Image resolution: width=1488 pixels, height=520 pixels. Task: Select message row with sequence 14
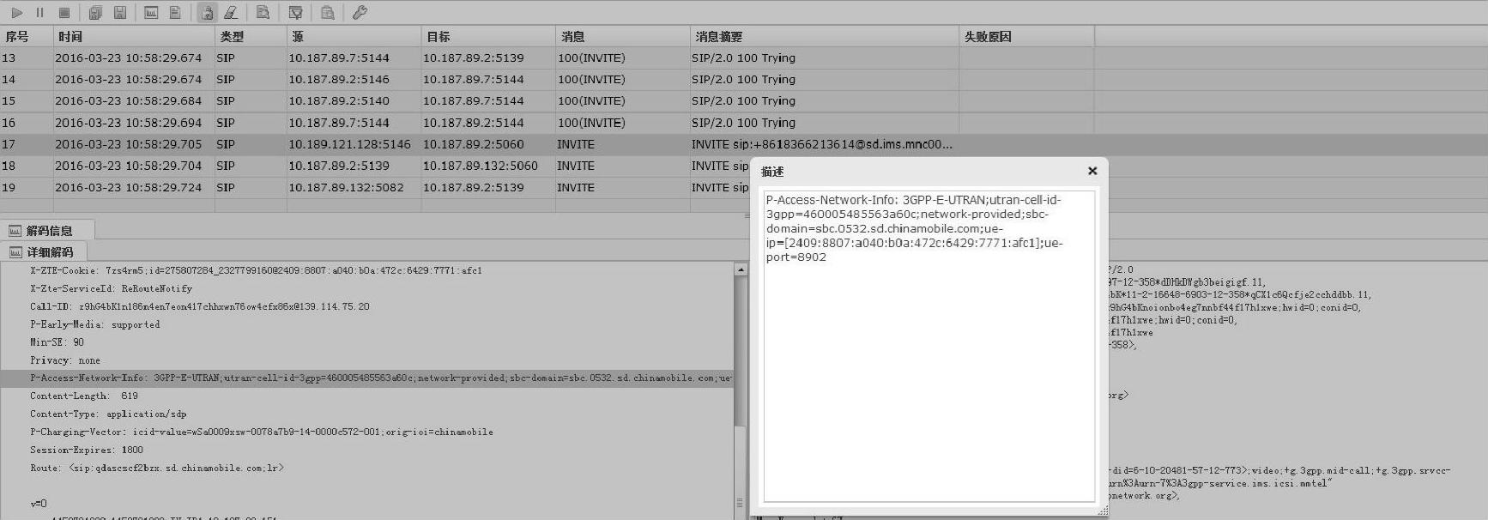[x=744, y=80]
